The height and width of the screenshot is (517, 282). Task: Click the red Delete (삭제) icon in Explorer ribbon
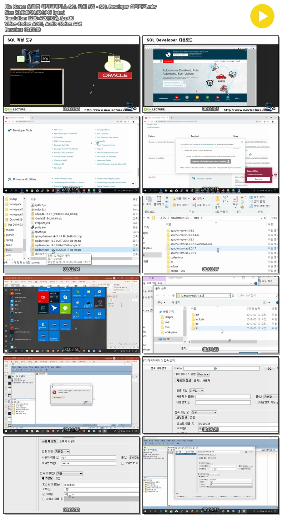[x=194, y=198]
